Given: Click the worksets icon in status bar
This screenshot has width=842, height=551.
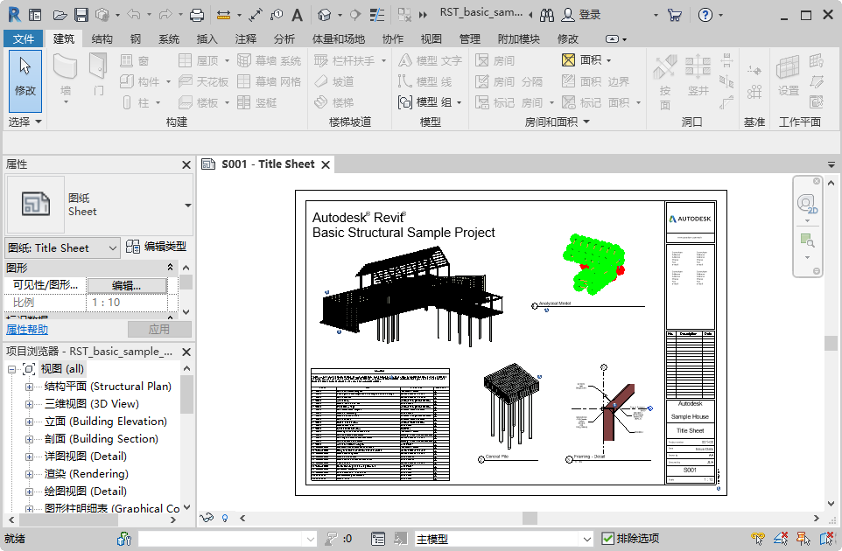Looking at the screenshot, I should 124,539.
